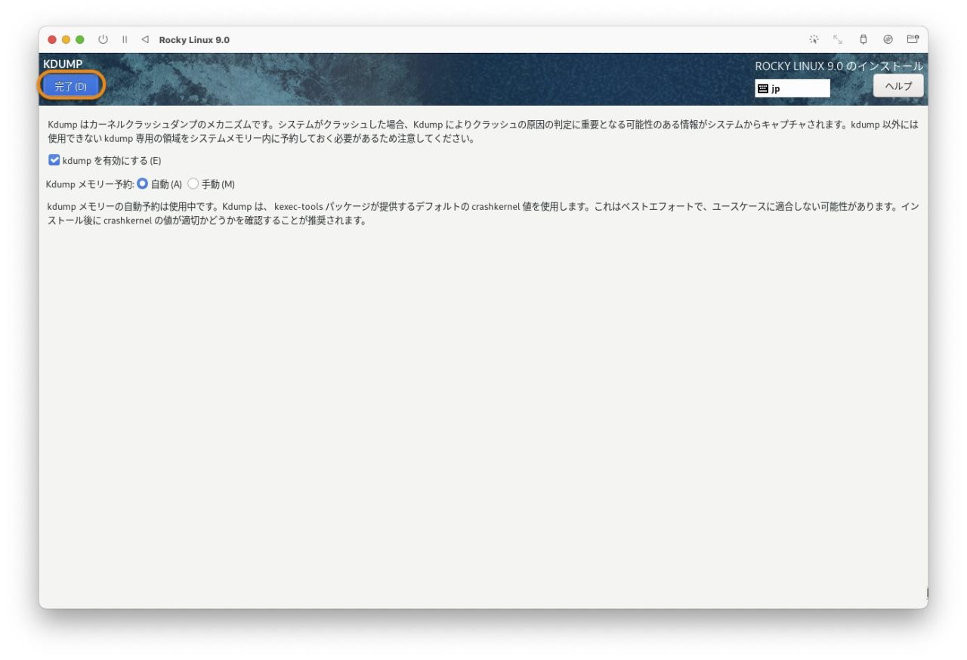967x660 pixels.
Task: Click the KDUMP page heading
Action: coord(63,64)
